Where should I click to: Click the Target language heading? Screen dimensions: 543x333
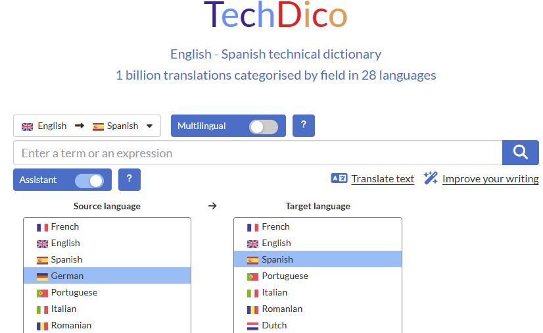coord(318,206)
